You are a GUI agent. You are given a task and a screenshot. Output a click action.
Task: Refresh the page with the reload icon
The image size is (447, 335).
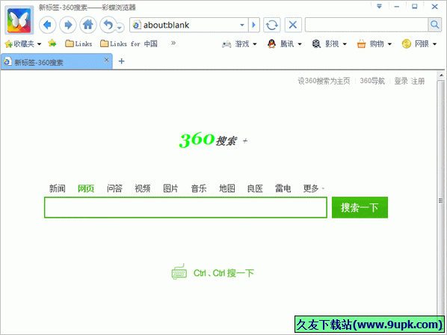coord(271,25)
